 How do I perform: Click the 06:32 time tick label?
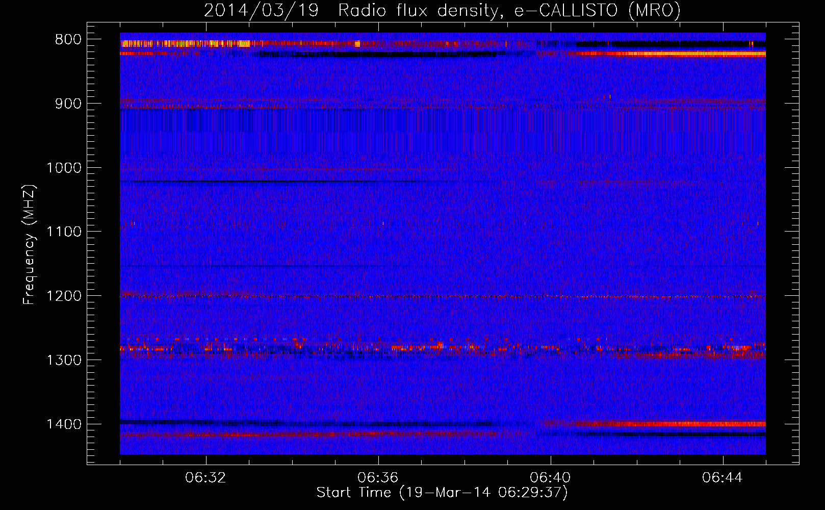[x=205, y=478]
